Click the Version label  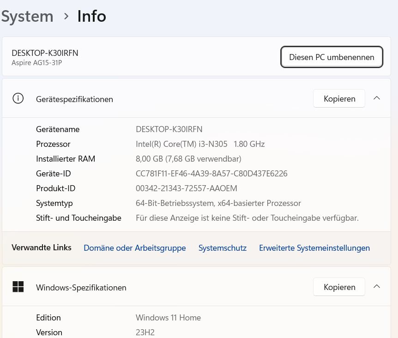pos(49,332)
